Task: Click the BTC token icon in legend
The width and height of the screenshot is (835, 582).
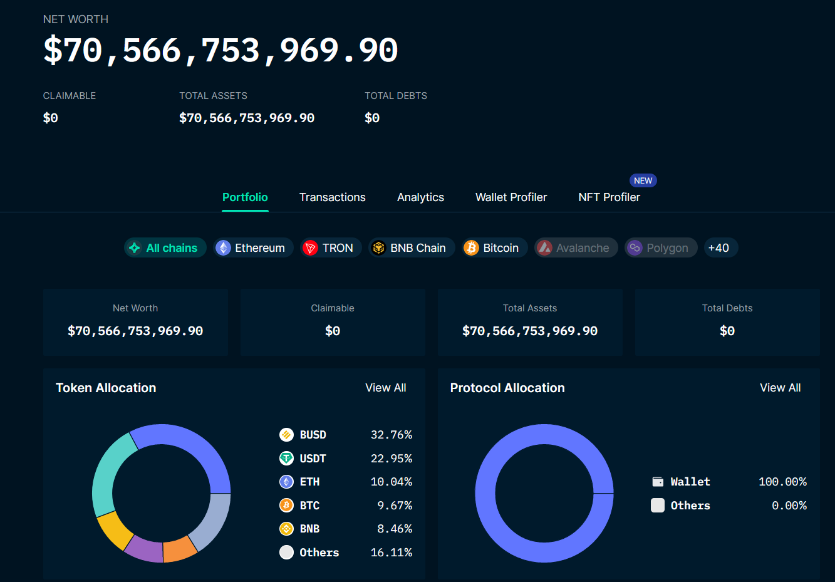Action: click(286, 506)
